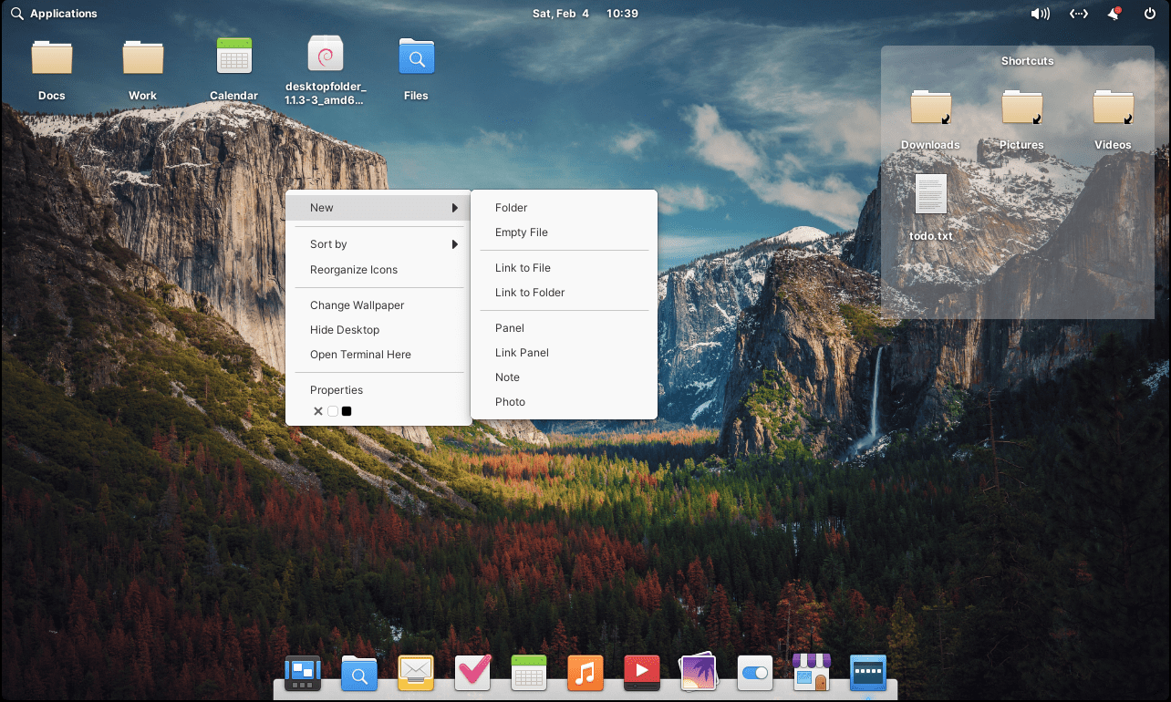Image resolution: width=1171 pixels, height=702 pixels.
Task: Expand the New submenu arrow
Action: pyautogui.click(x=455, y=208)
